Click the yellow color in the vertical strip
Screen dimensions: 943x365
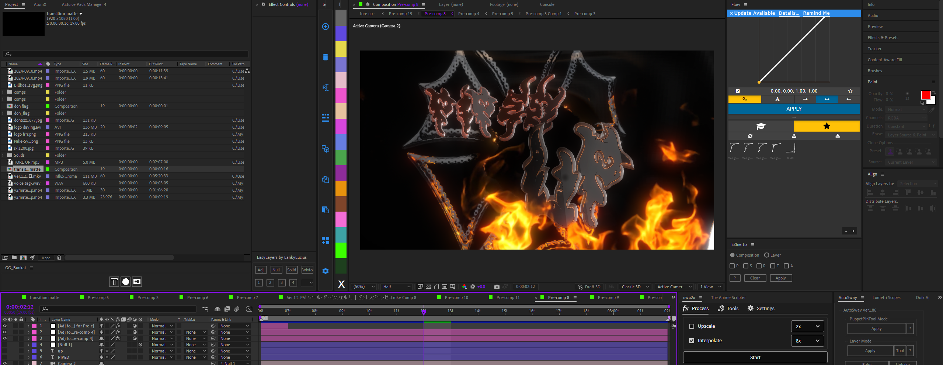[x=341, y=49]
